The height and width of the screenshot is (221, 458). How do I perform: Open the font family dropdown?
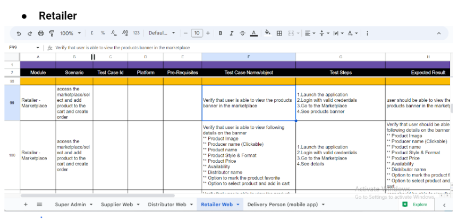click(162, 33)
